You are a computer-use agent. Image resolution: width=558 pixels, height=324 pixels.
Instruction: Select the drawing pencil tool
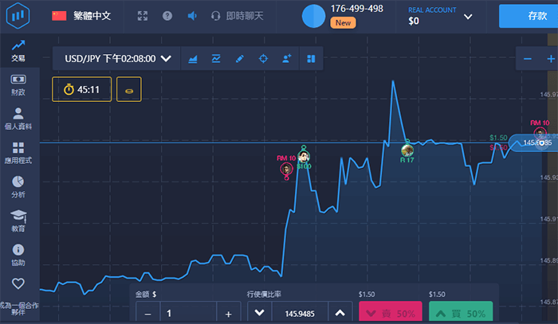[x=239, y=58]
